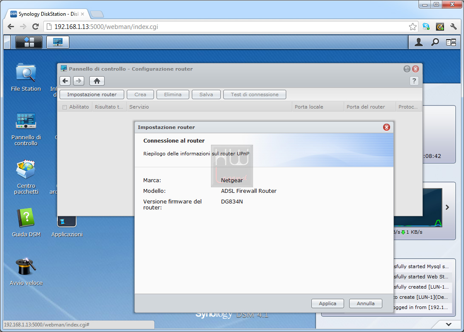Toggle the DSM widgets panel icon

(x=451, y=43)
